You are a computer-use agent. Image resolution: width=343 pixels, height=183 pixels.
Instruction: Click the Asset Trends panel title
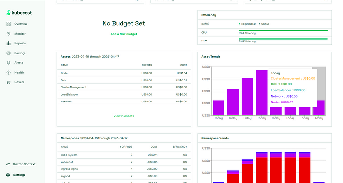pos(211,57)
